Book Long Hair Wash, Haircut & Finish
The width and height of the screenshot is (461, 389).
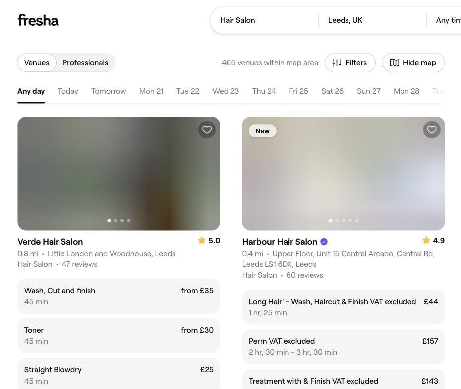click(x=344, y=307)
